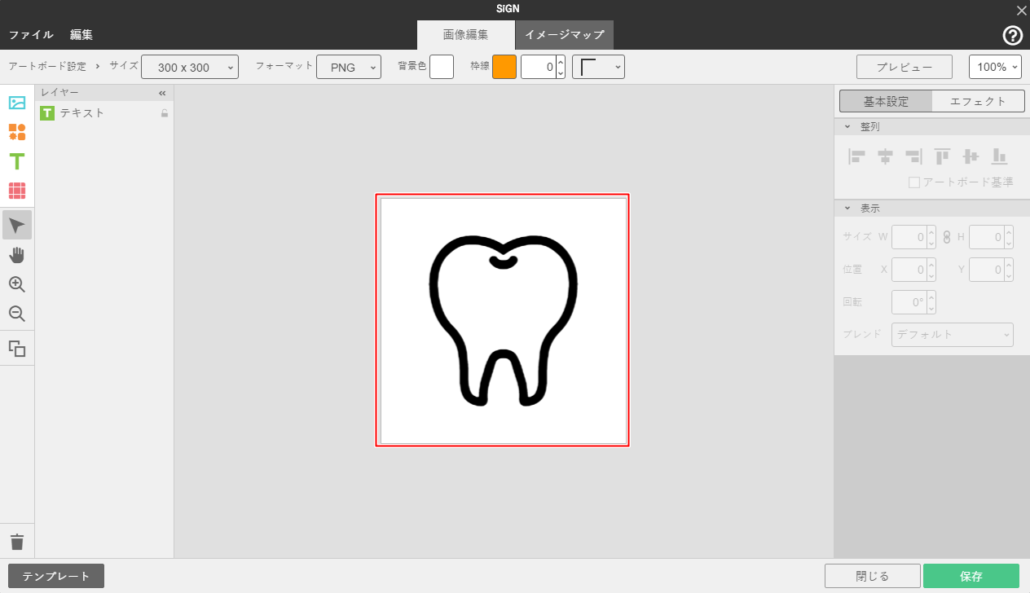Screen dimensions: 1030x593
Task: Click align left edges icon
Action: tap(856, 156)
